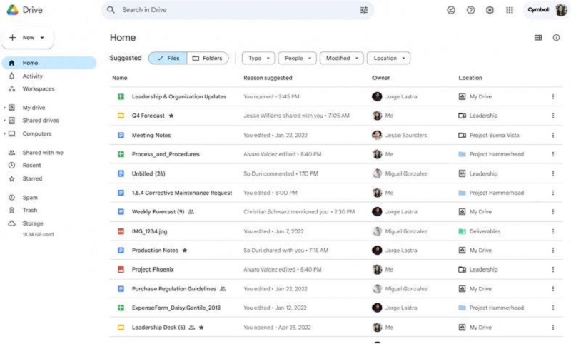Go to the Deliverables folder location
571x344 pixels.
[x=485, y=231]
